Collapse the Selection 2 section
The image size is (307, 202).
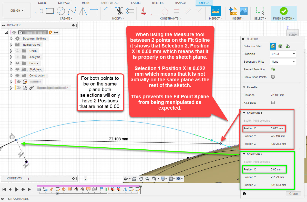pyautogui.click(x=244, y=154)
